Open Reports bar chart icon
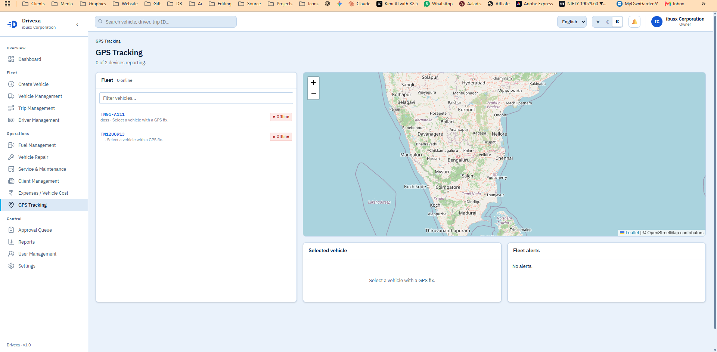The height and width of the screenshot is (352, 717). (x=11, y=242)
